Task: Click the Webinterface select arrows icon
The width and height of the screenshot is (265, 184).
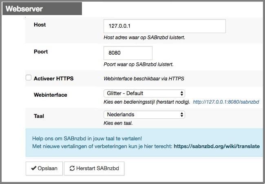Action: [182, 93]
